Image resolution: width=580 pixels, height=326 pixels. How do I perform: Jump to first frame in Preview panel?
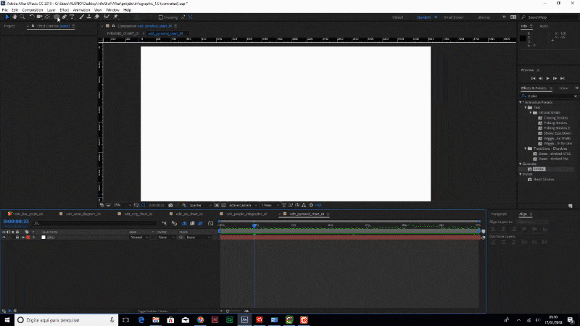coord(533,78)
